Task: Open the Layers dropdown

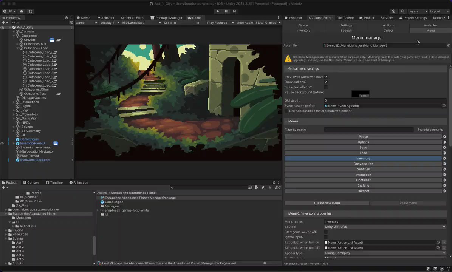Action: pos(418,11)
